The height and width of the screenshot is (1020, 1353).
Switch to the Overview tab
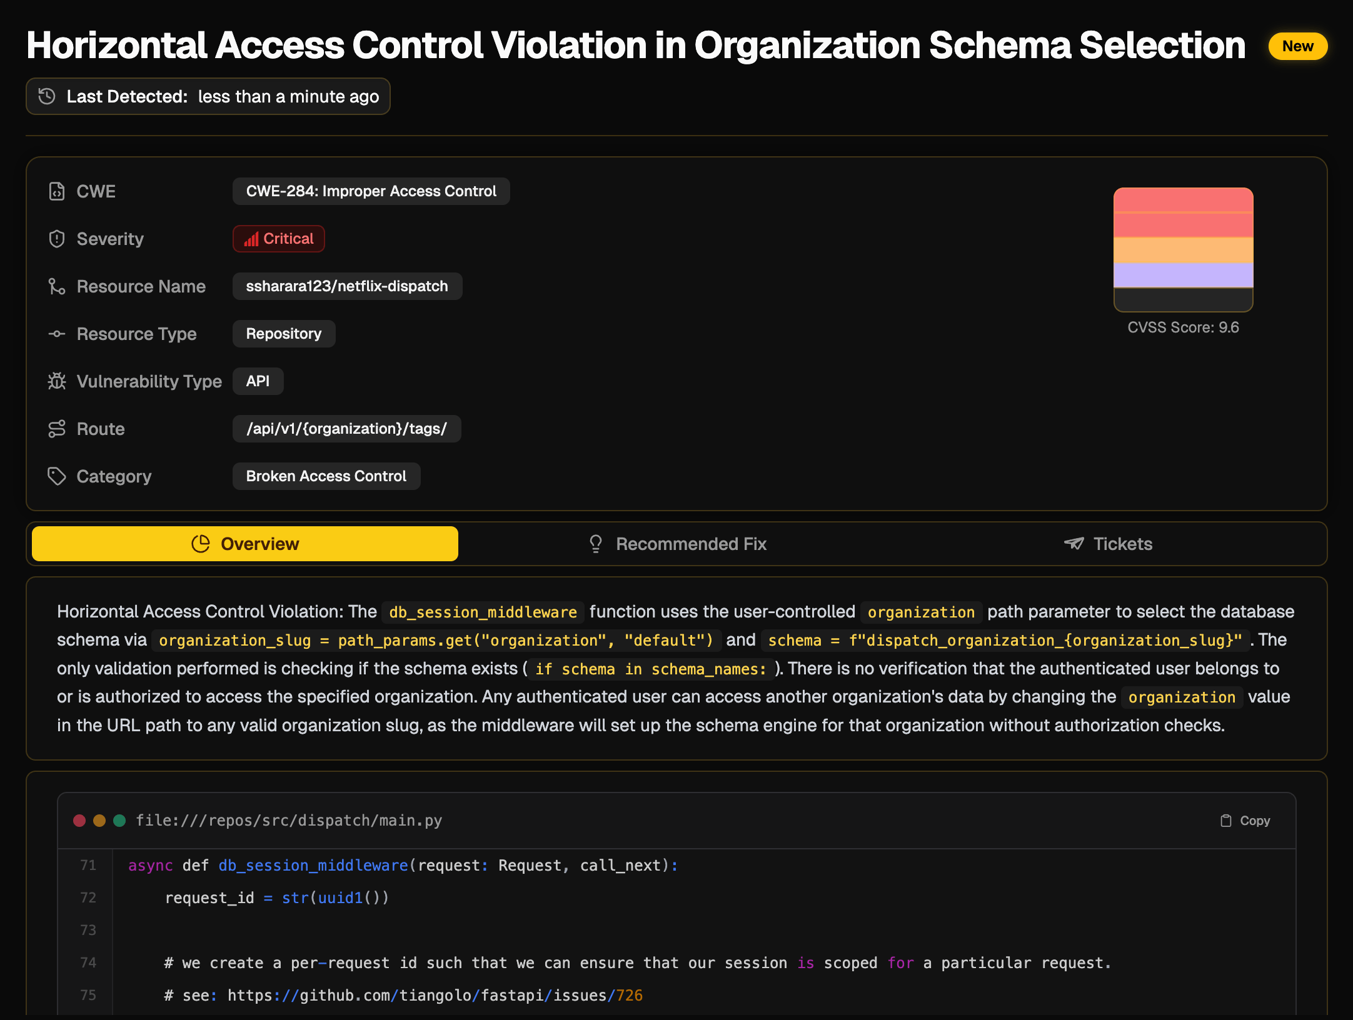click(x=245, y=544)
